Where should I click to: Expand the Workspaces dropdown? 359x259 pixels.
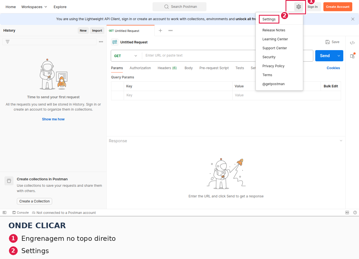point(34,7)
